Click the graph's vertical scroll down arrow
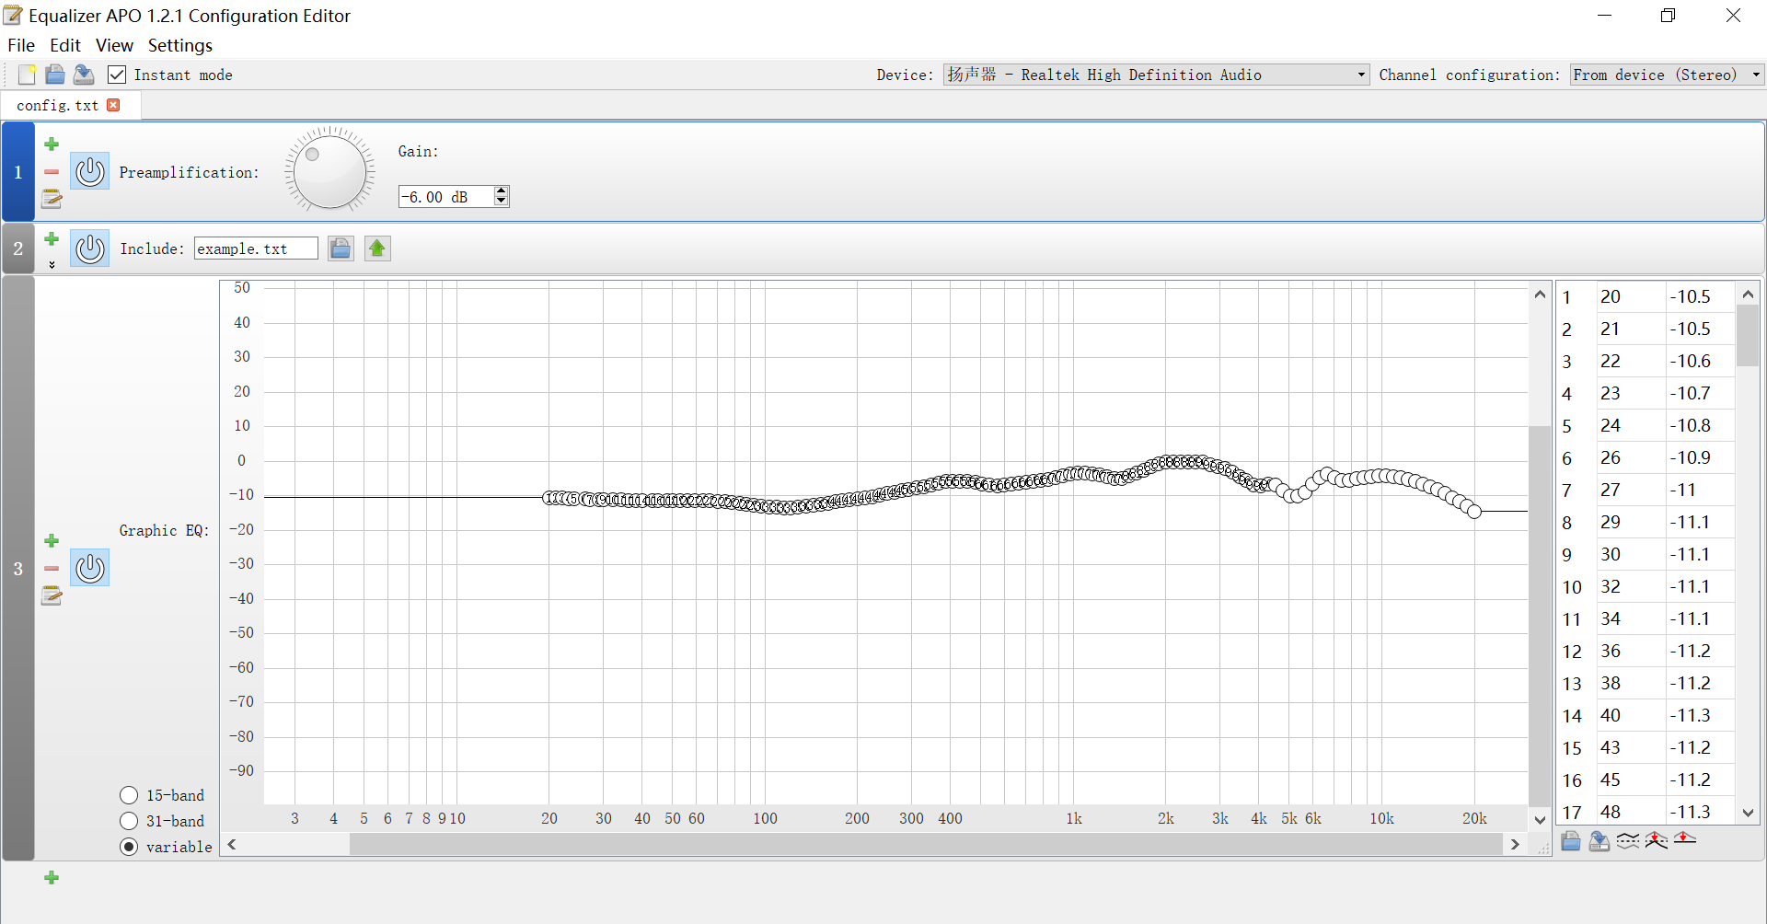 point(1540,819)
